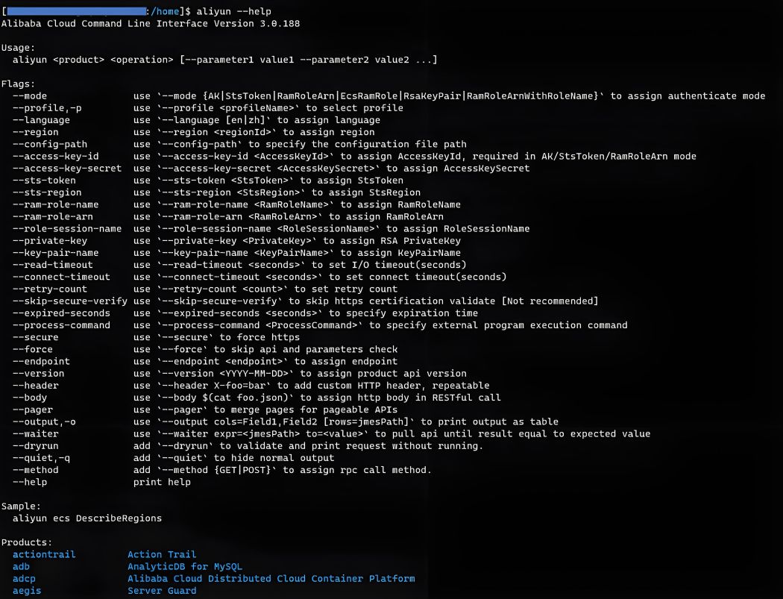Click the "Products:" heading

[27, 542]
